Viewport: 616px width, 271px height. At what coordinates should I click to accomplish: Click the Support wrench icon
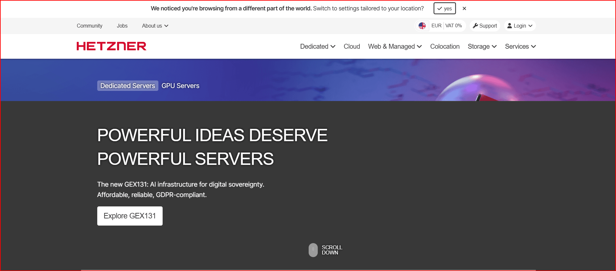[475, 26]
